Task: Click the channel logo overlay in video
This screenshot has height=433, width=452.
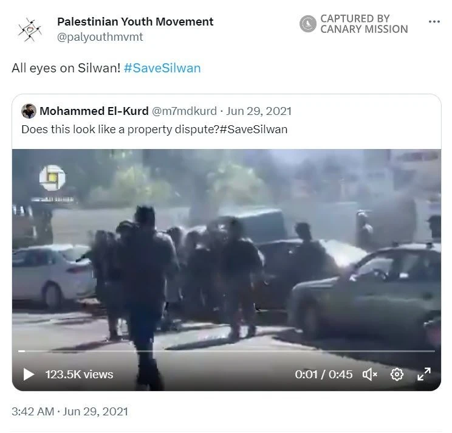Action: [x=52, y=178]
